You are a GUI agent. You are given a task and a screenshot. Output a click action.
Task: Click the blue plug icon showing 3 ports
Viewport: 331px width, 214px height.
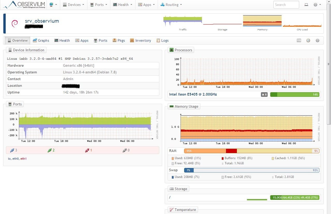[12, 150]
